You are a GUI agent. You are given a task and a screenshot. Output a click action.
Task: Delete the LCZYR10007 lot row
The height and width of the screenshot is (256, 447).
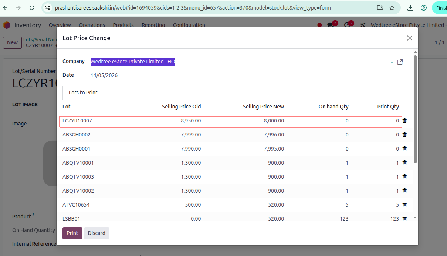pyautogui.click(x=404, y=121)
